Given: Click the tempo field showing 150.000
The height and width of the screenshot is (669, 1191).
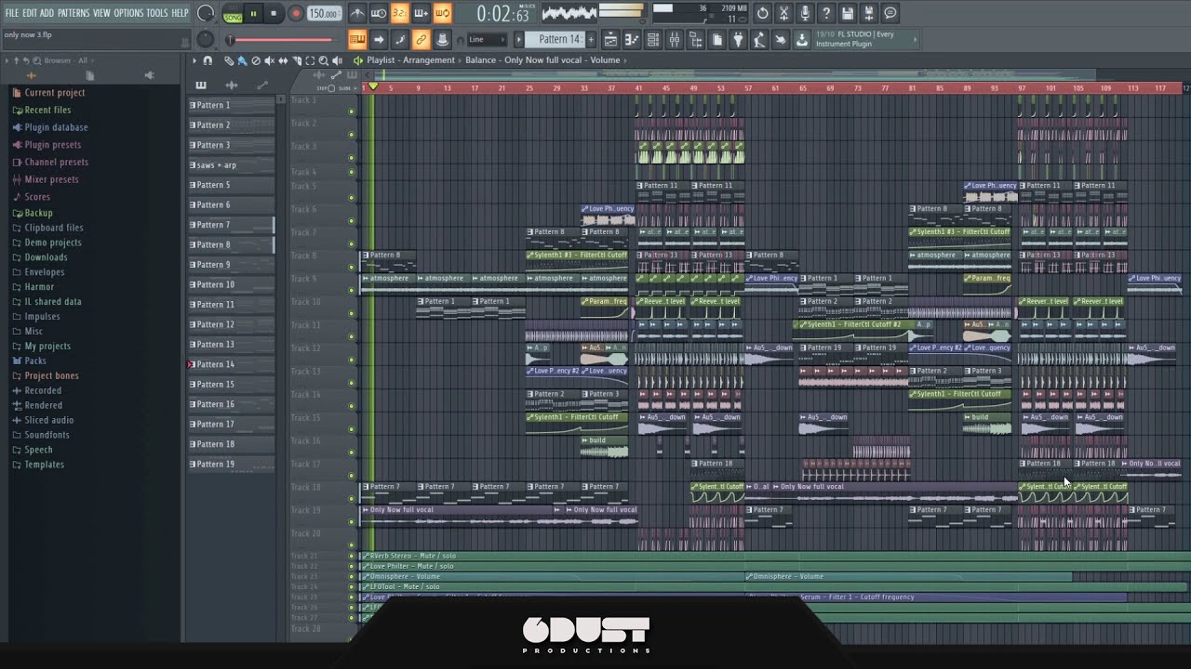Looking at the screenshot, I should point(324,14).
